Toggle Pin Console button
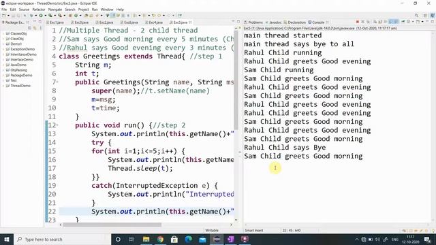 coord(403,22)
